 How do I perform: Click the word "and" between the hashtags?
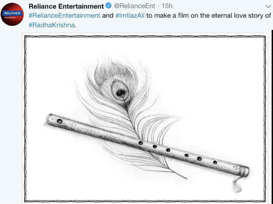pos(107,15)
